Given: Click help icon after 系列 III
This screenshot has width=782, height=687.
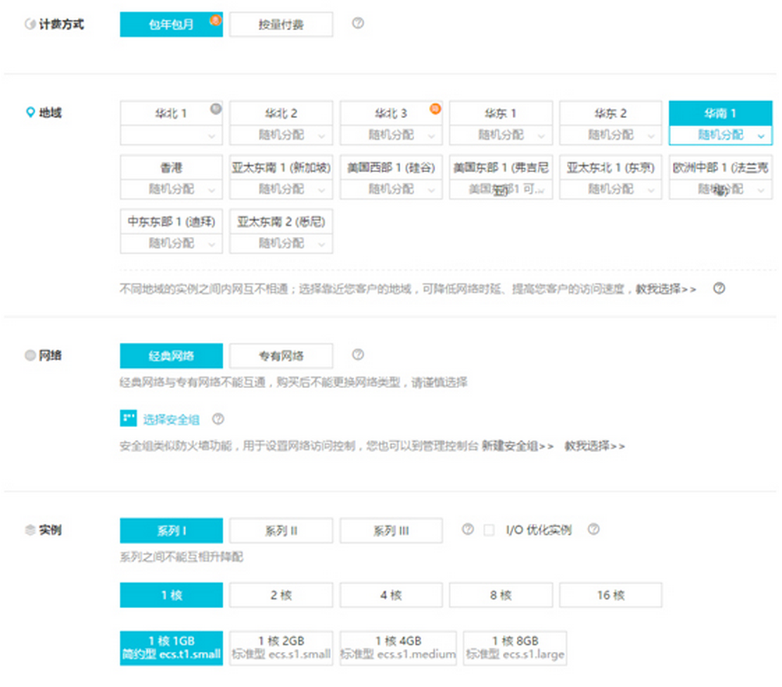Looking at the screenshot, I should 468,529.
